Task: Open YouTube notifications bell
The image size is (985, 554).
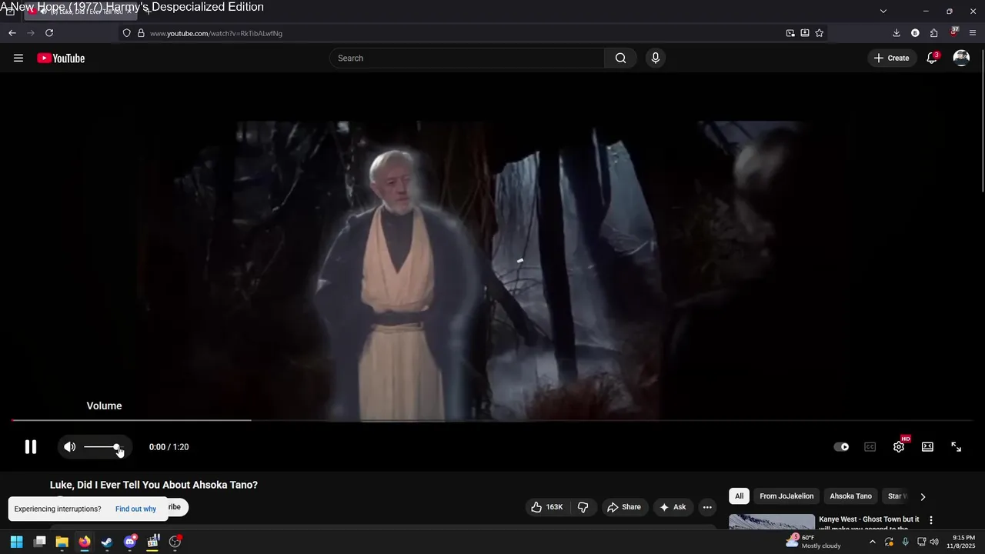Action: (x=932, y=58)
